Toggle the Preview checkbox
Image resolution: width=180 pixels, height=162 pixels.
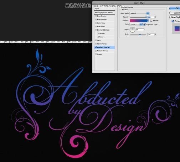coord(173,21)
